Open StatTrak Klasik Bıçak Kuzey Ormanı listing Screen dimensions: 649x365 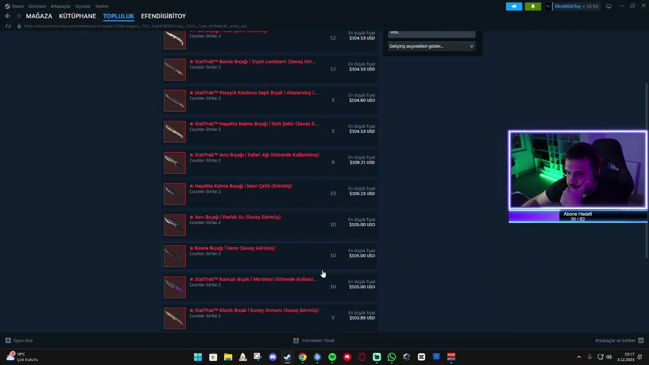click(270, 317)
